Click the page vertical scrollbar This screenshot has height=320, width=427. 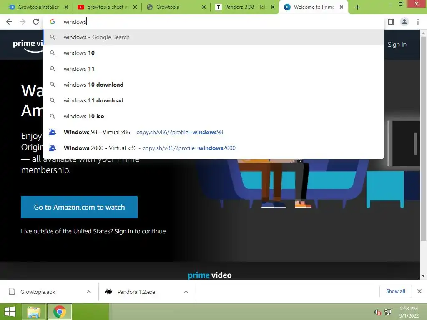(x=423, y=139)
